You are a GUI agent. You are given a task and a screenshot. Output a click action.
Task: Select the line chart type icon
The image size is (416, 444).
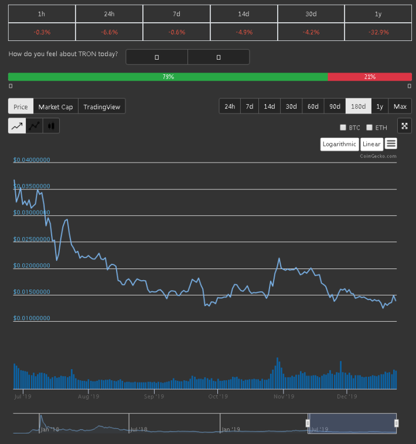tap(17, 126)
